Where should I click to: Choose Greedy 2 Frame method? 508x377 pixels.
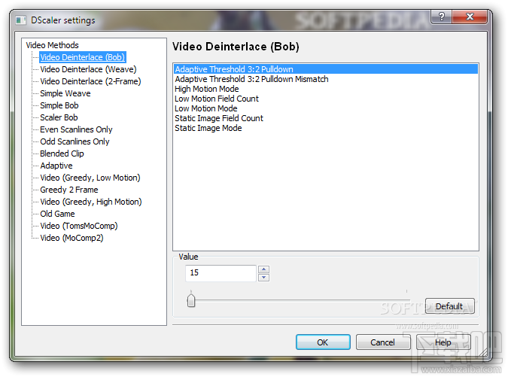tap(69, 190)
